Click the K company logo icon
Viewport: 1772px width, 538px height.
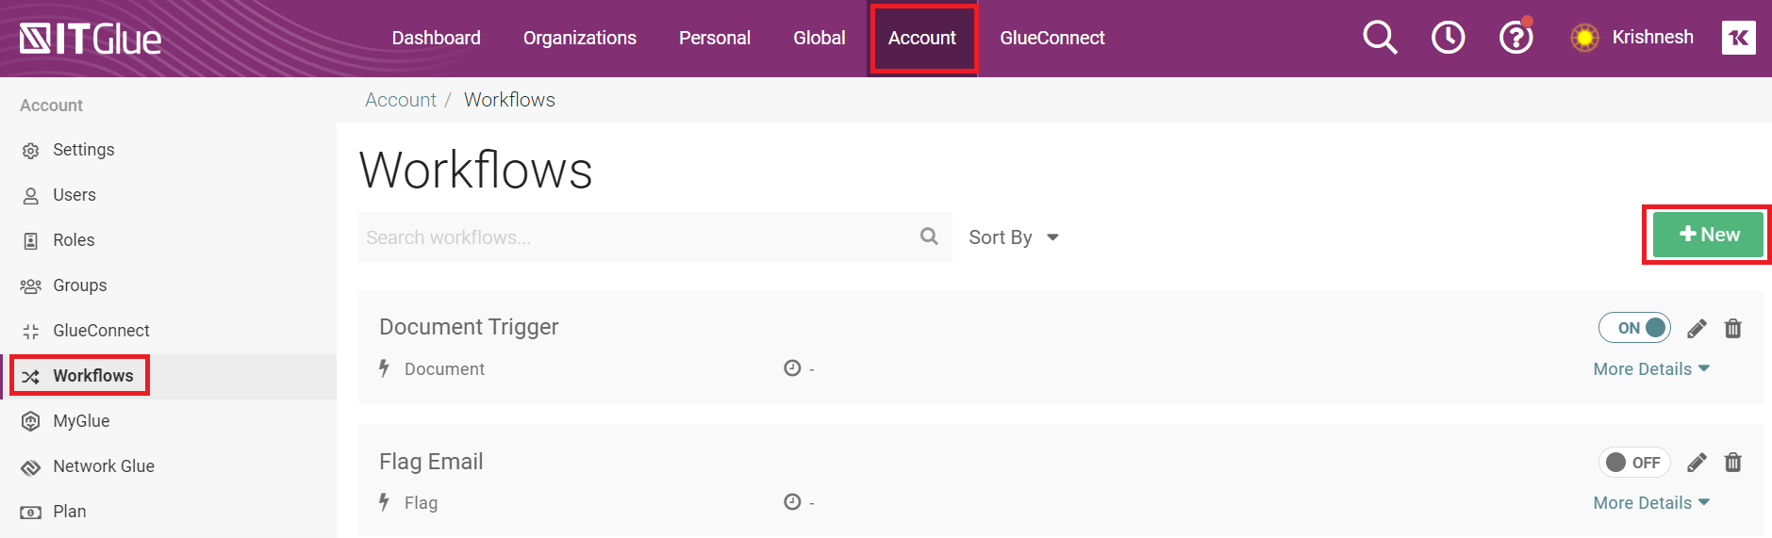(1738, 38)
